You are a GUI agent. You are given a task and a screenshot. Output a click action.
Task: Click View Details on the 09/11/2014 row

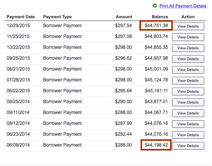point(188,113)
